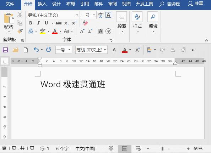The width and height of the screenshot is (211, 153).
Task: Decrease font size in ribbon
Action: pos(90,31)
